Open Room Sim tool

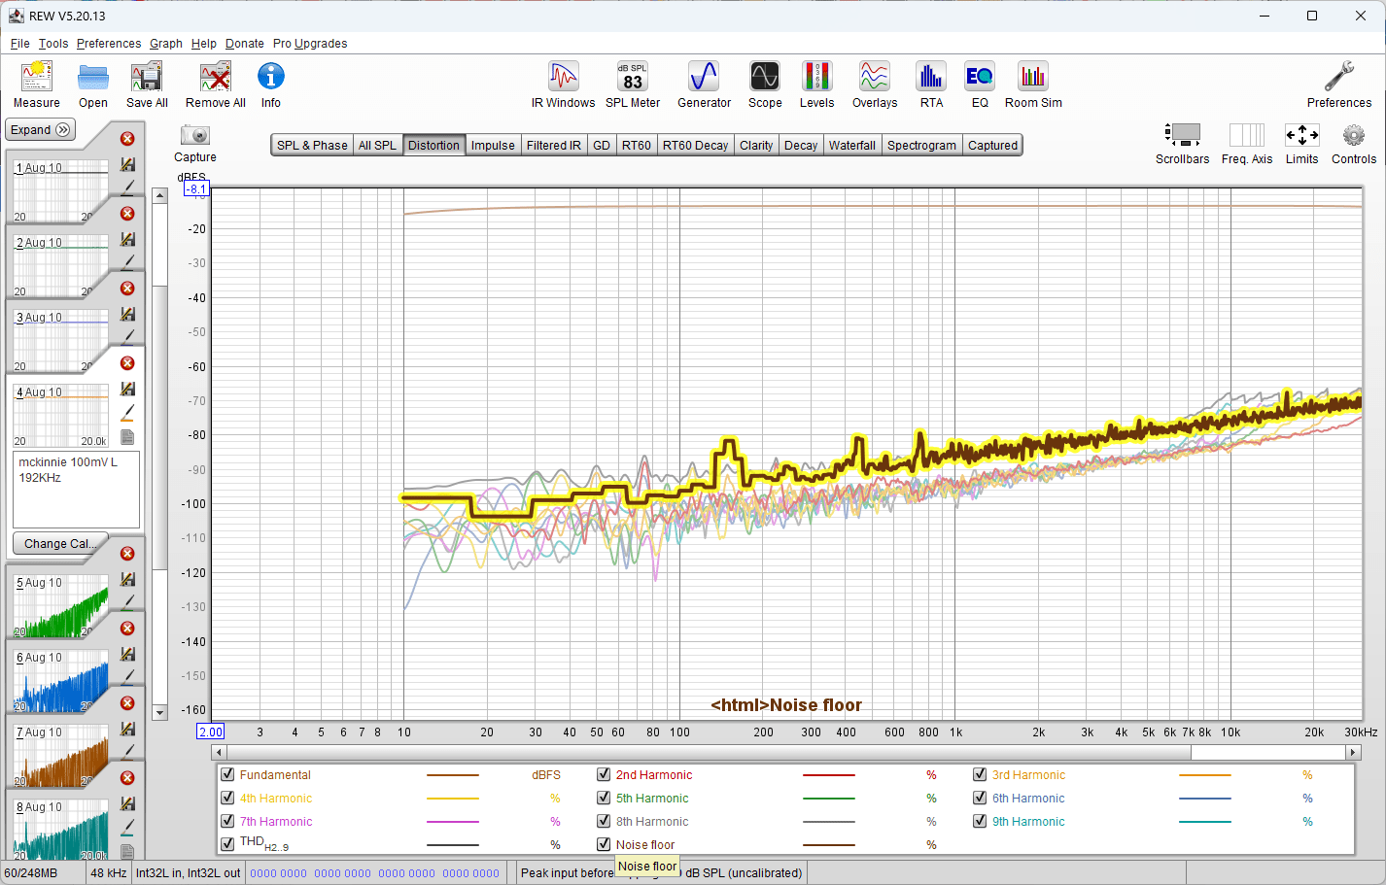1033,85
